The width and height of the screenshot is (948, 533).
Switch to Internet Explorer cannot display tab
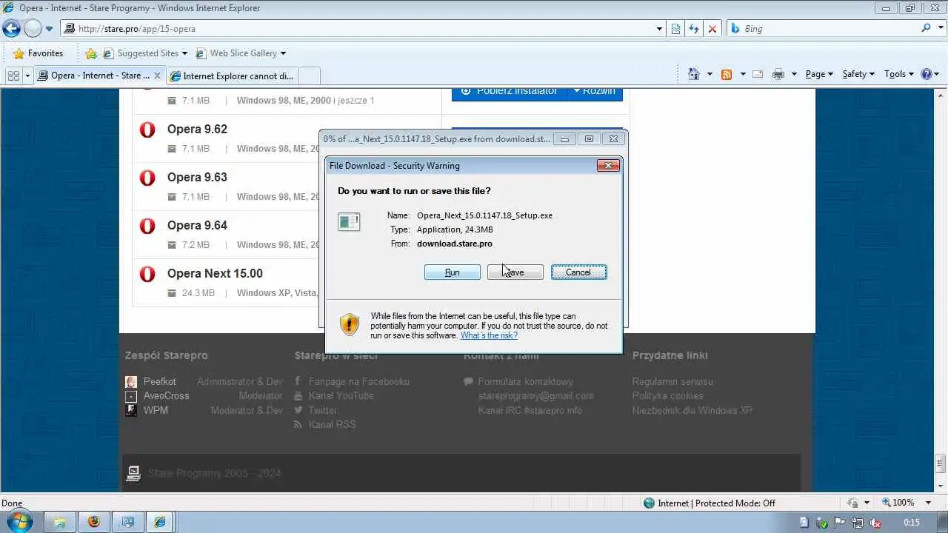point(232,76)
